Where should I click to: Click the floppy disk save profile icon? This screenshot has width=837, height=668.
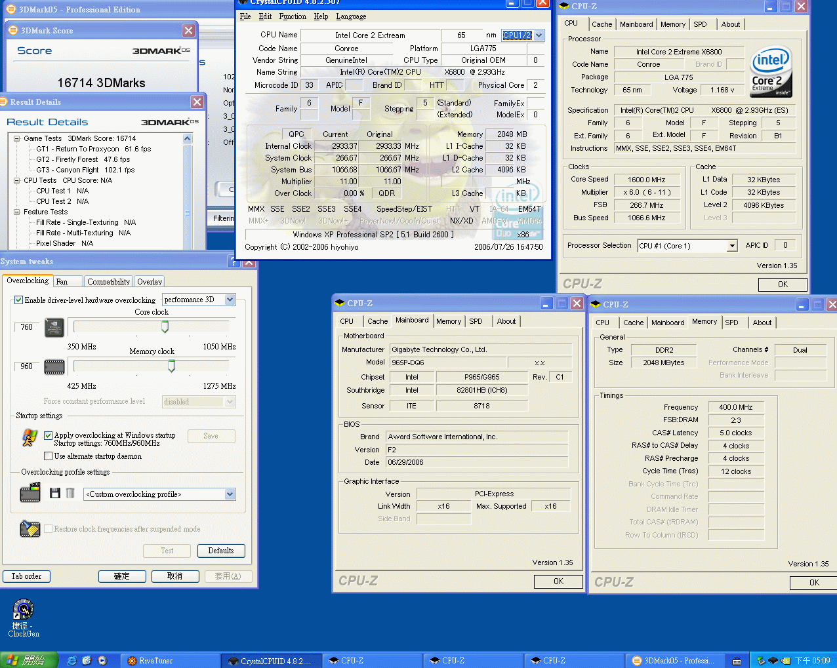tap(55, 493)
